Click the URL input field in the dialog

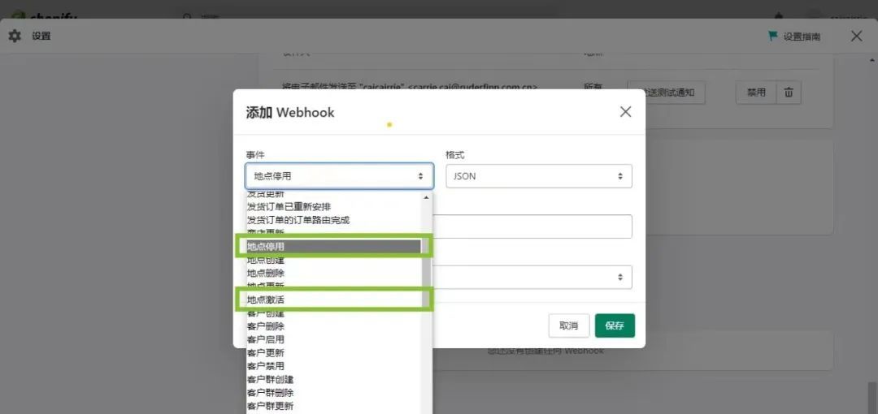point(532,226)
